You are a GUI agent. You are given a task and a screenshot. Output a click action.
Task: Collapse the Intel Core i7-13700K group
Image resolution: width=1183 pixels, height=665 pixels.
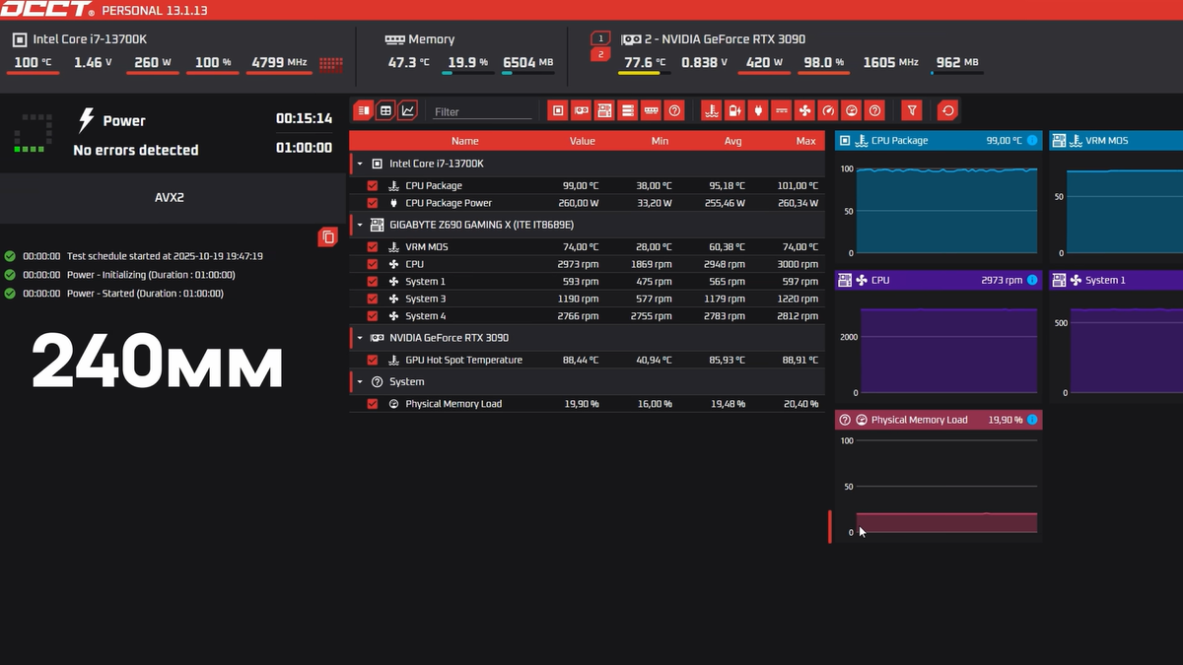(x=360, y=164)
